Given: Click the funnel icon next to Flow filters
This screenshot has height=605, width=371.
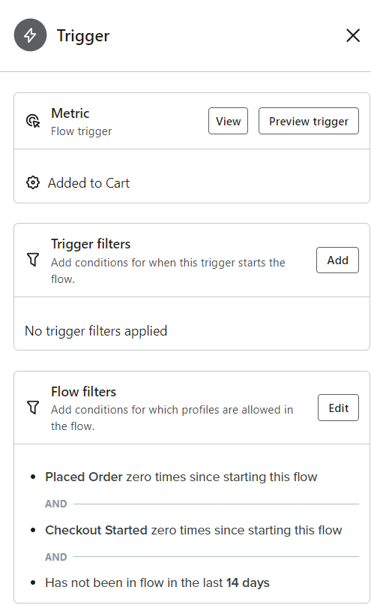Looking at the screenshot, I should point(33,408).
